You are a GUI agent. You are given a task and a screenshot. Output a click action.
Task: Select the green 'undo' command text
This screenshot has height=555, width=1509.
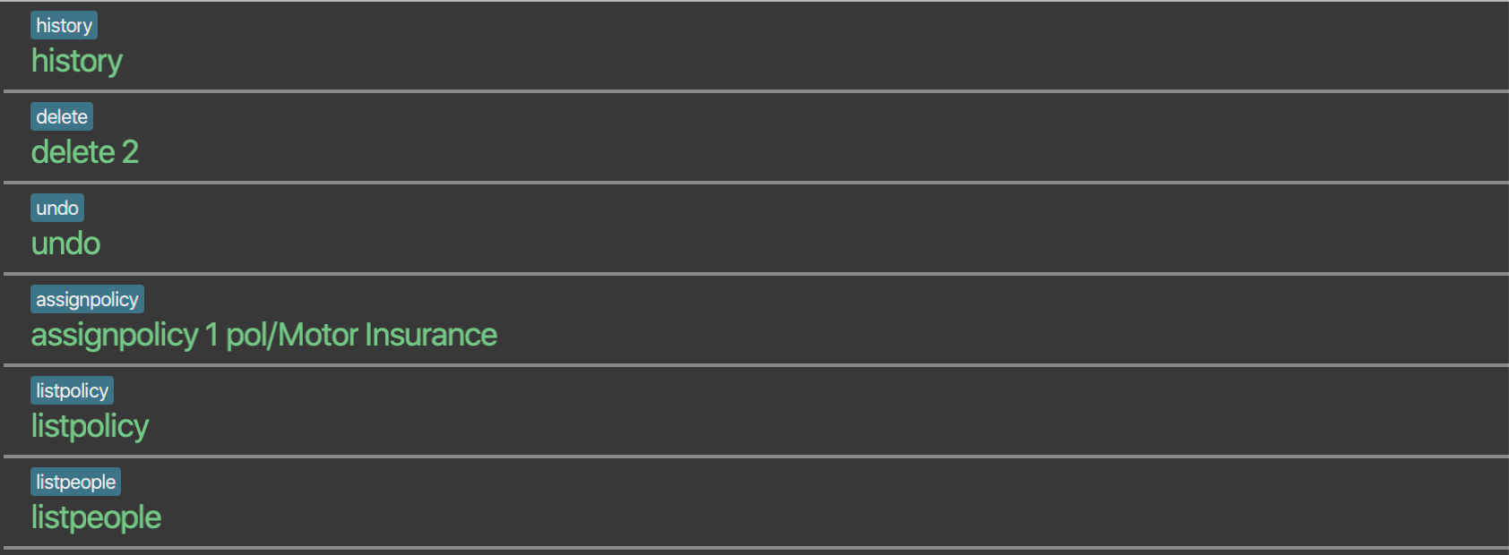click(x=65, y=243)
